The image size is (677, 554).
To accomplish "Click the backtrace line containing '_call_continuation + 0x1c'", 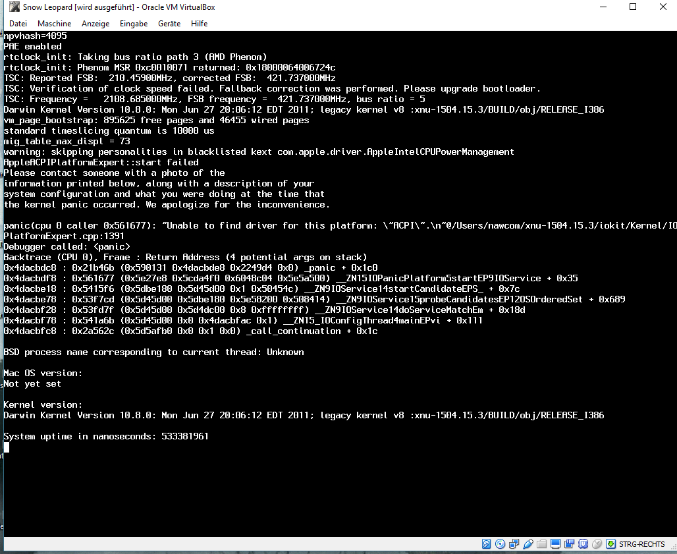I will [x=190, y=331].
